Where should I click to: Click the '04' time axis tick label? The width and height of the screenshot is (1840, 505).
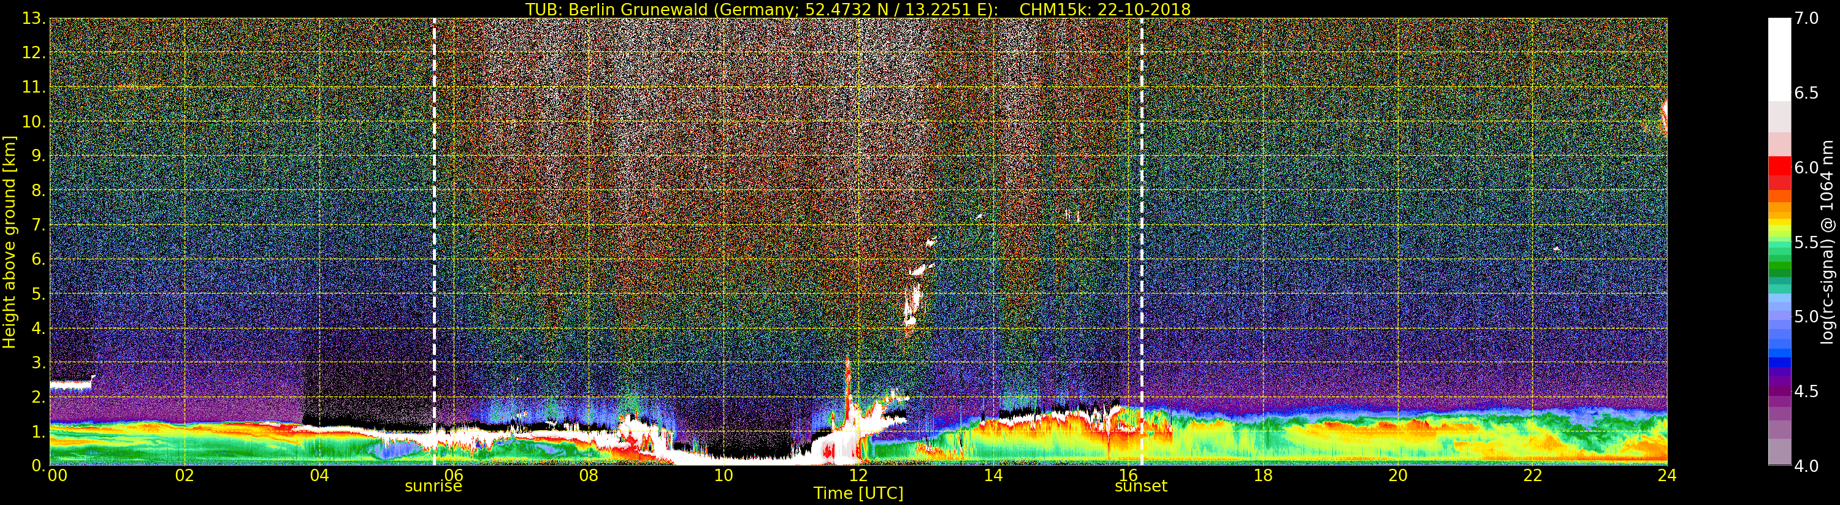pyautogui.click(x=319, y=475)
